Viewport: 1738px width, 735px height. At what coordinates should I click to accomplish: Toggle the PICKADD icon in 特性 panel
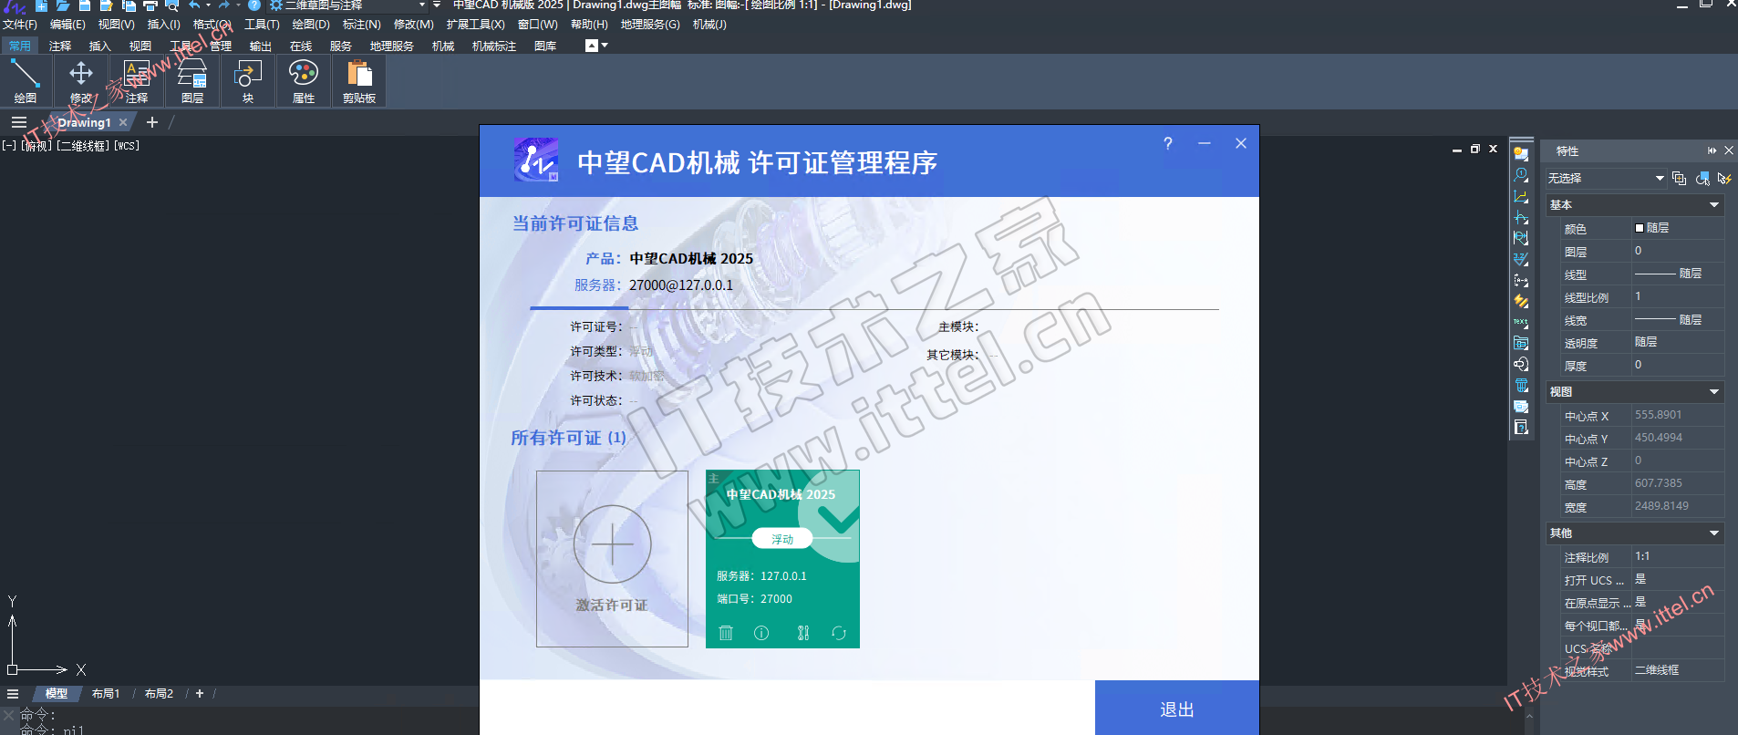click(1679, 179)
